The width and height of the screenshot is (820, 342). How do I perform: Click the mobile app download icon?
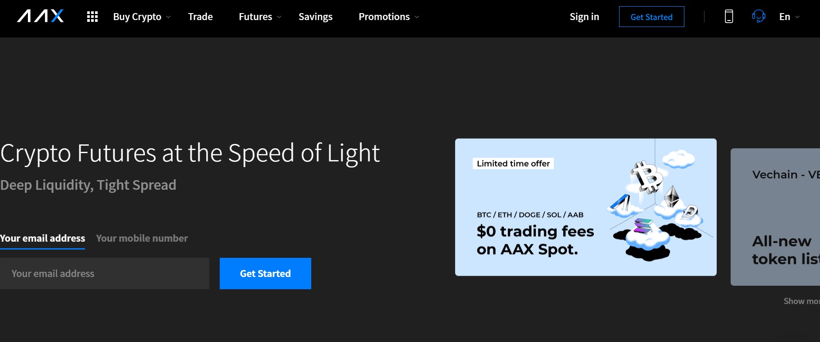click(728, 16)
